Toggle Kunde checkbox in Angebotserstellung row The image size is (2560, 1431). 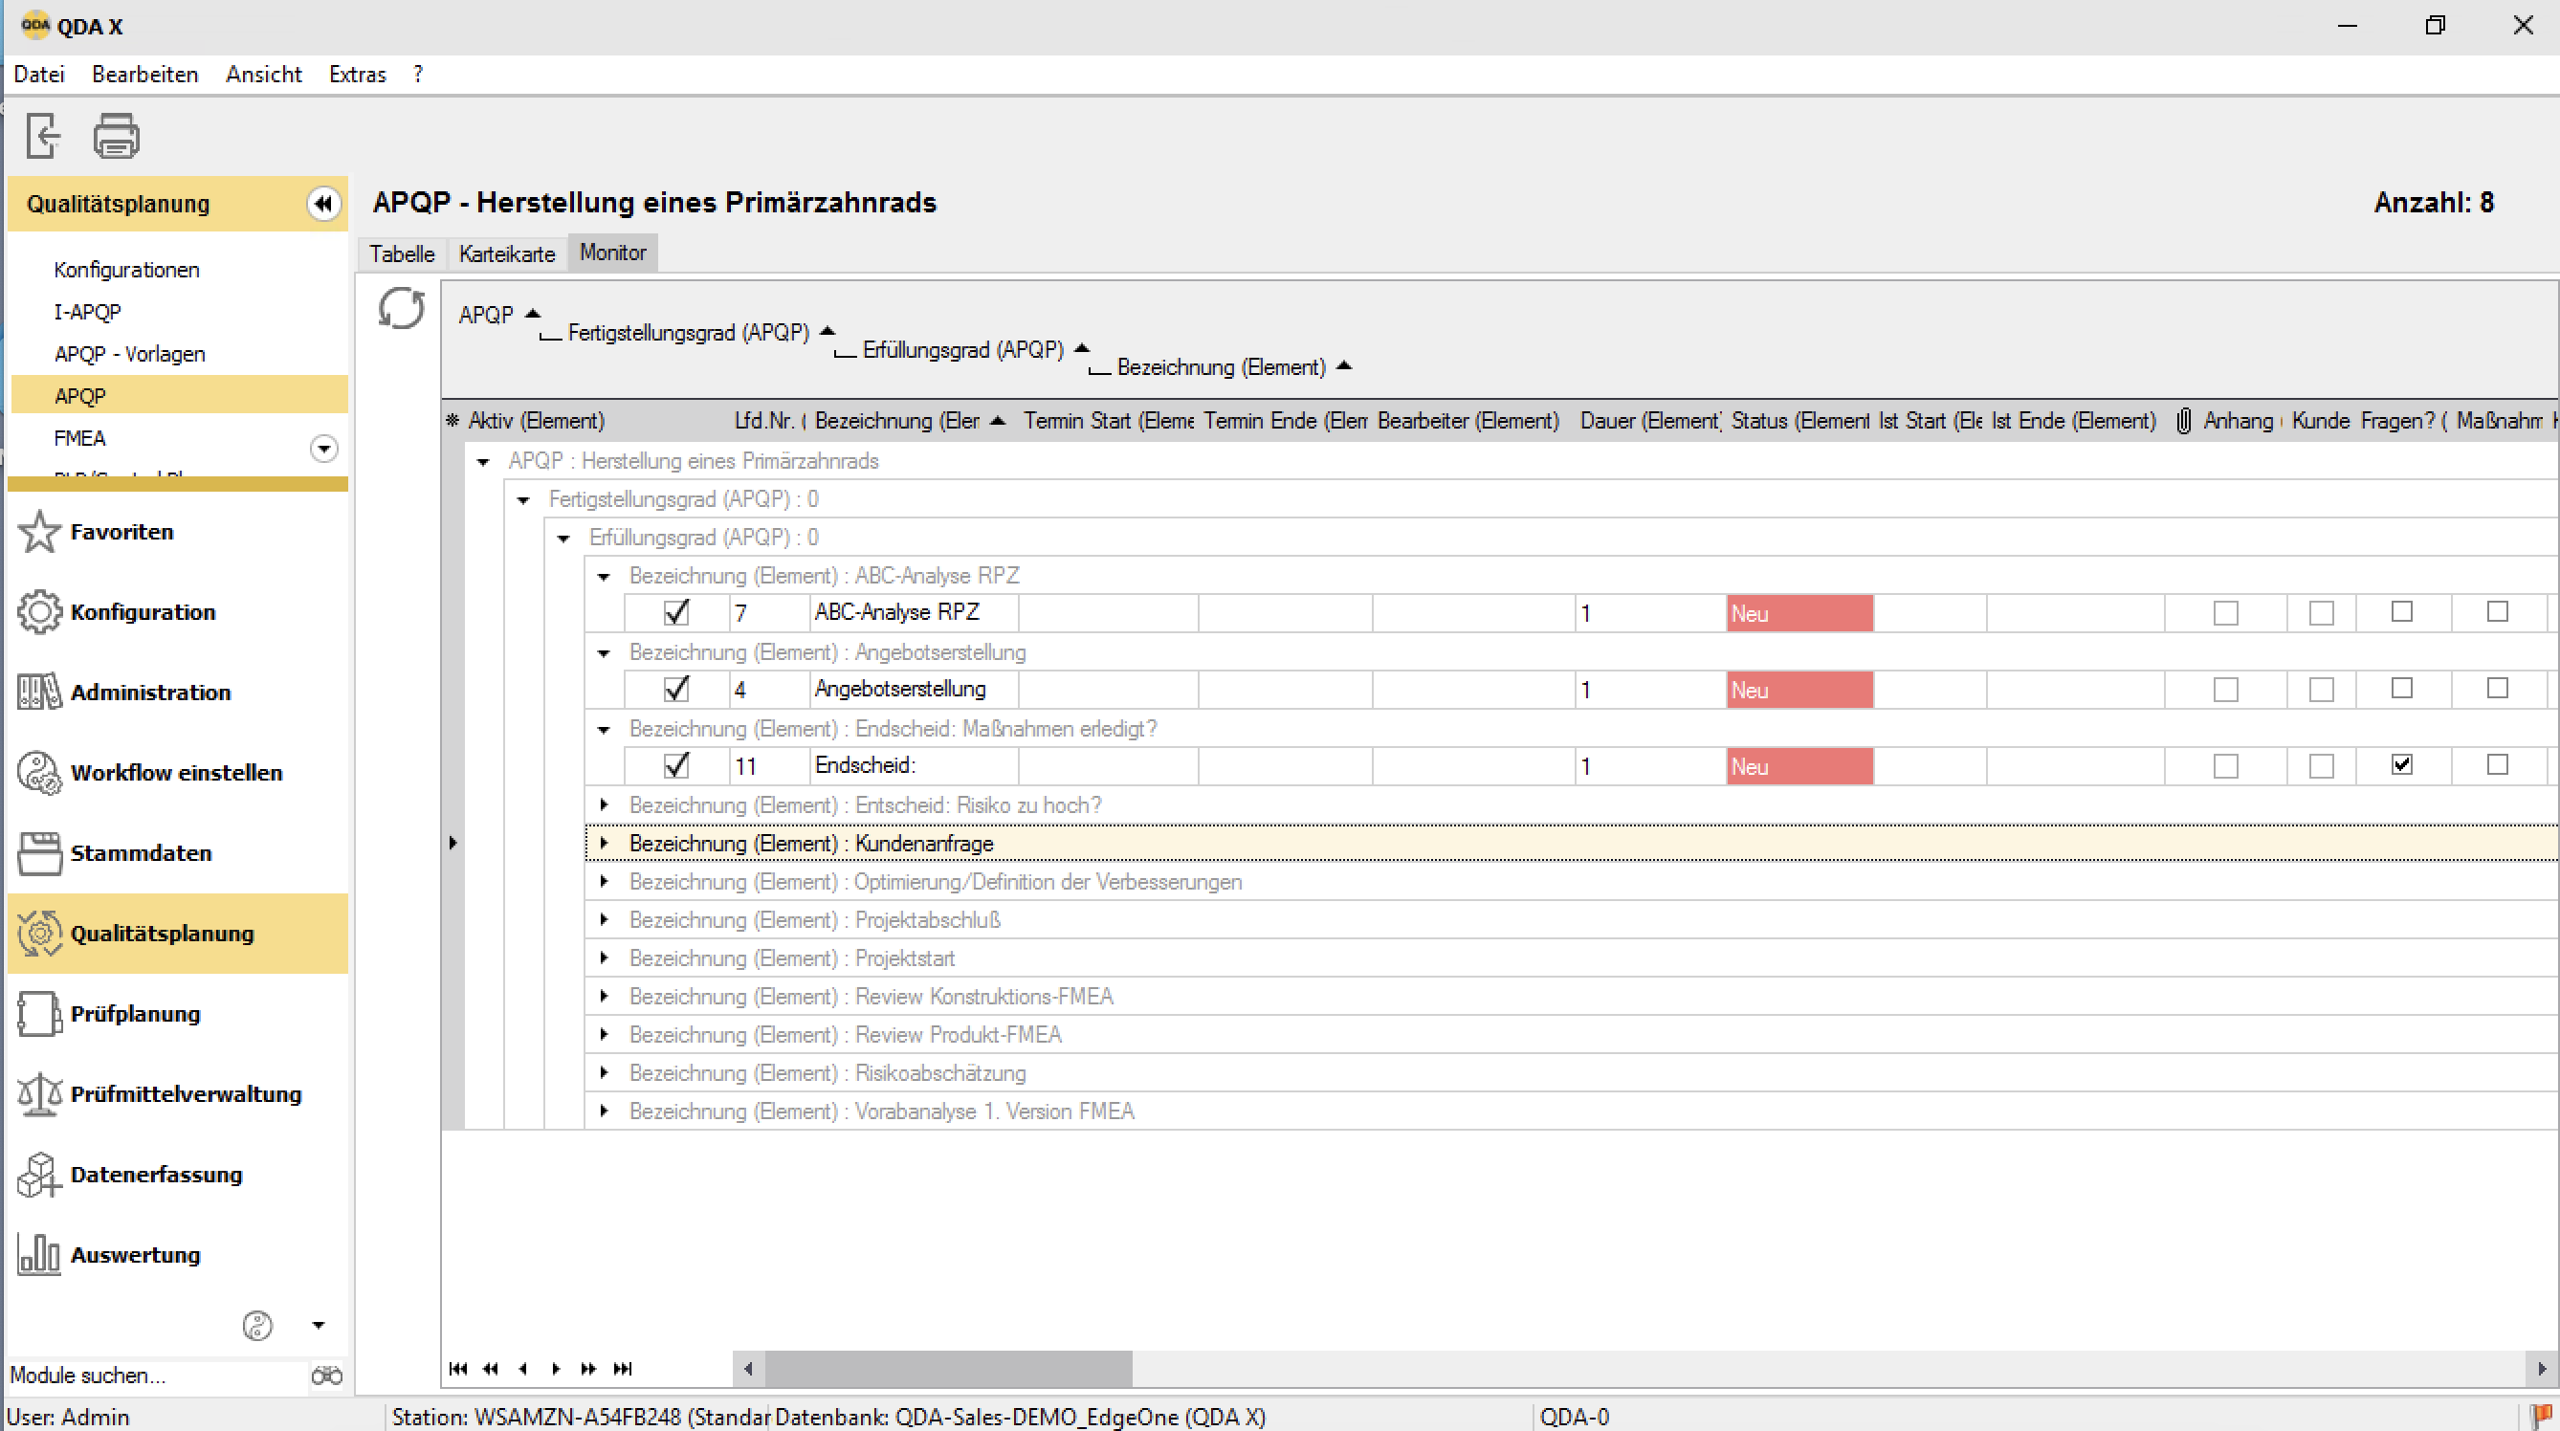(x=2321, y=690)
